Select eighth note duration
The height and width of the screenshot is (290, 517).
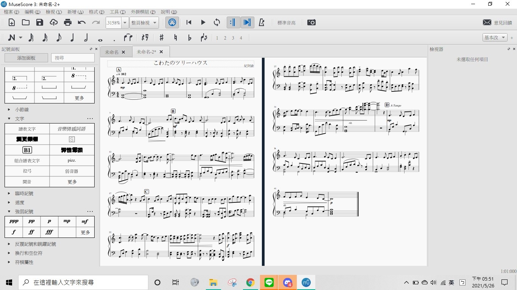(59, 37)
